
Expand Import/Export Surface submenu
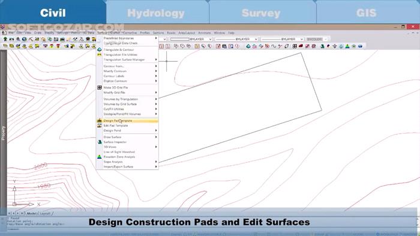click(x=127, y=167)
